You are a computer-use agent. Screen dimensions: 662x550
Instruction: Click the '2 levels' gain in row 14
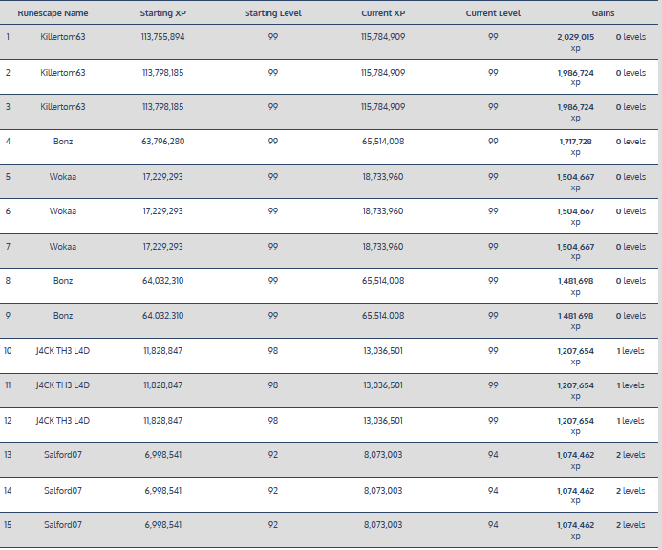[x=630, y=491]
